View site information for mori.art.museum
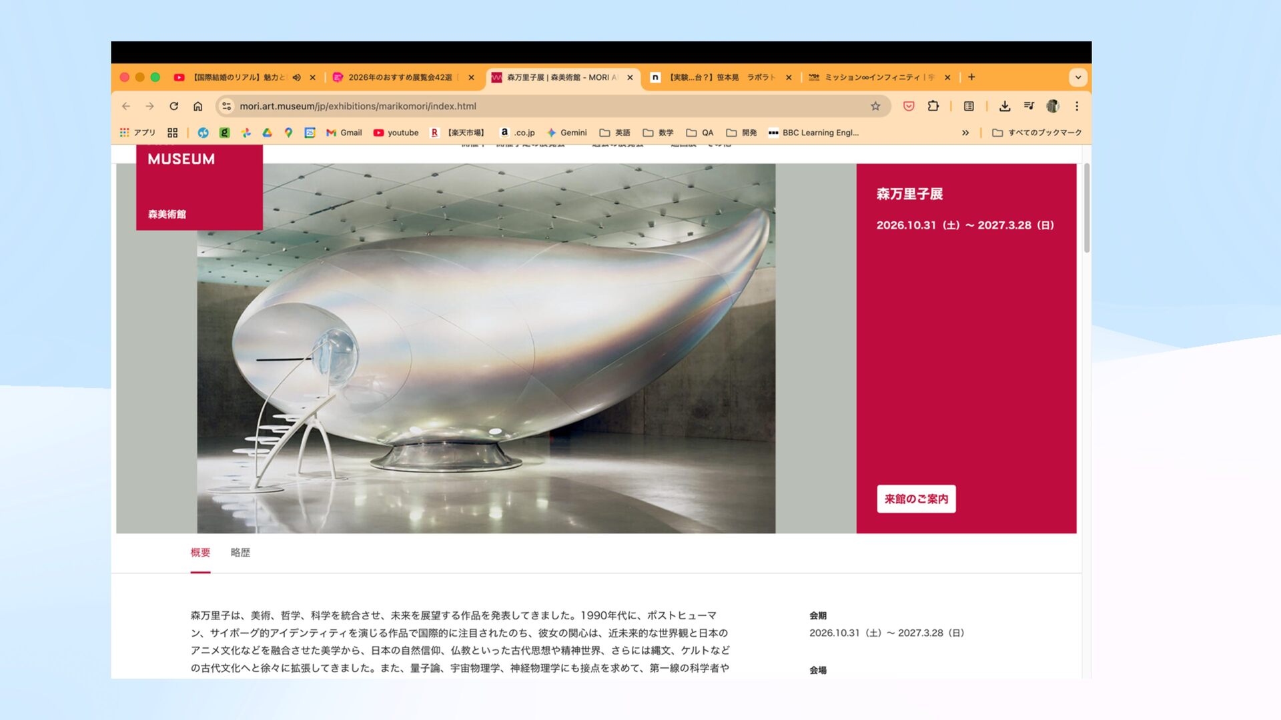The height and width of the screenshot is (720, 1281). (227, 106)
